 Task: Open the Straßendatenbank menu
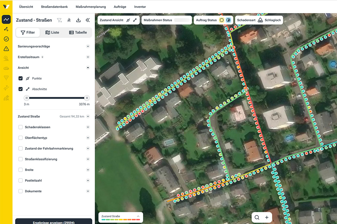pos(54,7)
